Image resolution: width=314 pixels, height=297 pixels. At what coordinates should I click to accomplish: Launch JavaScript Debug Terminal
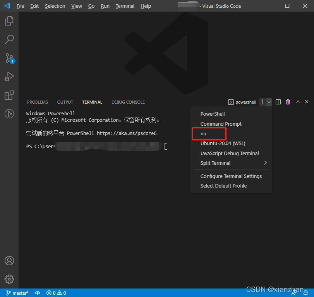tap(231, 153)
